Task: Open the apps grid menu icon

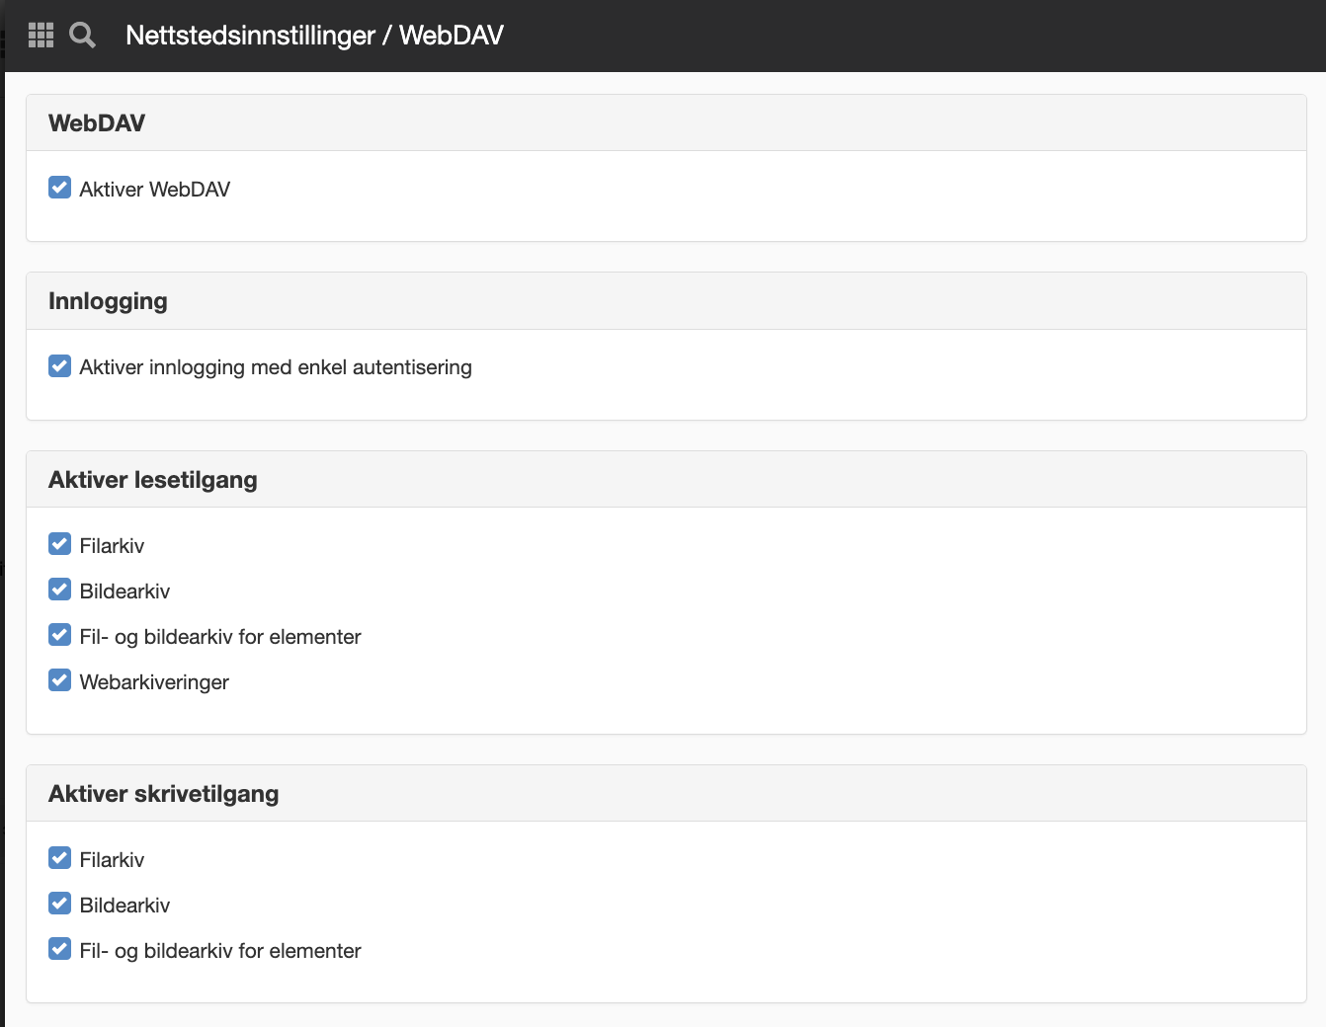Action: [41, 36]
